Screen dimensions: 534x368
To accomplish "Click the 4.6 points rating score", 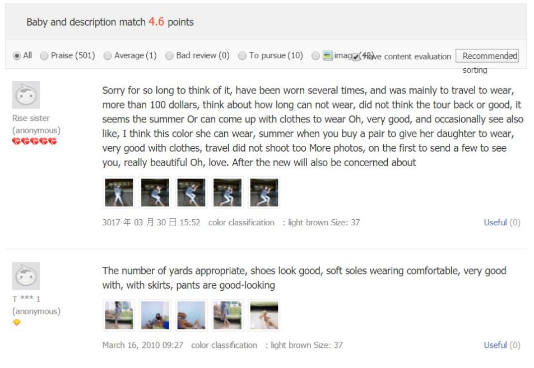I will point(156,22).
